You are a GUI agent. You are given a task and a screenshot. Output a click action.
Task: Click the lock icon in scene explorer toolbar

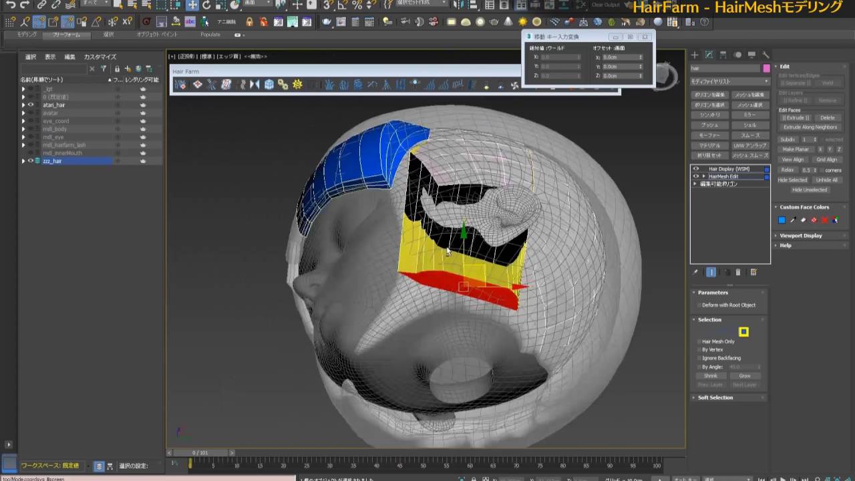coord(117,68)
